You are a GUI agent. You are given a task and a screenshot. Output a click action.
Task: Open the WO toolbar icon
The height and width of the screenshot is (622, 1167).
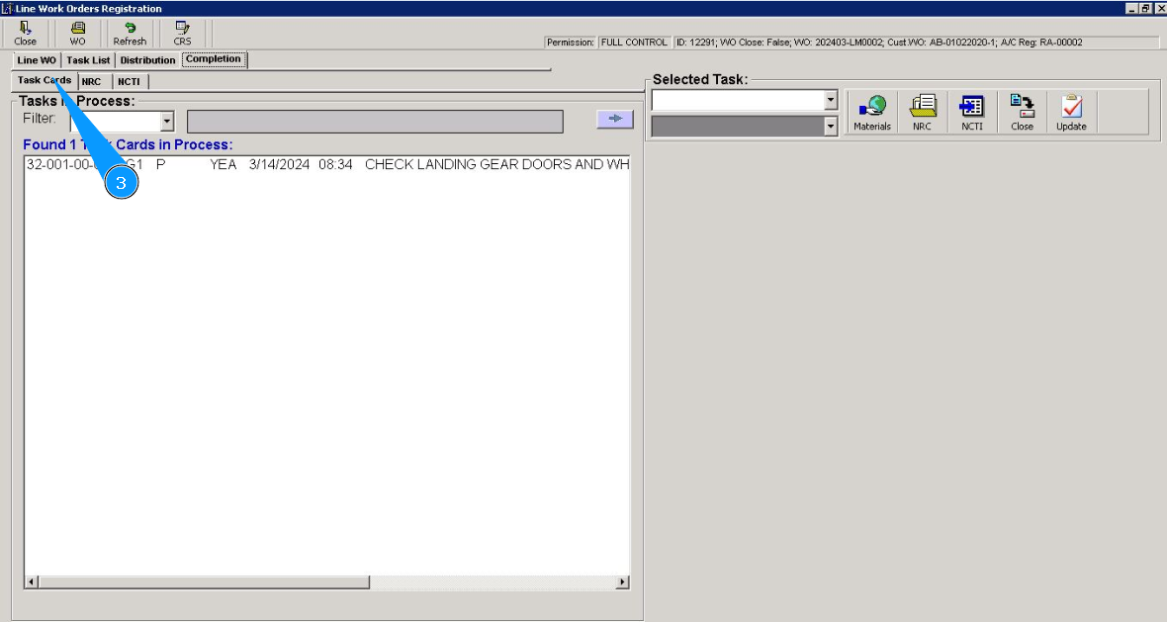point(77,34)
